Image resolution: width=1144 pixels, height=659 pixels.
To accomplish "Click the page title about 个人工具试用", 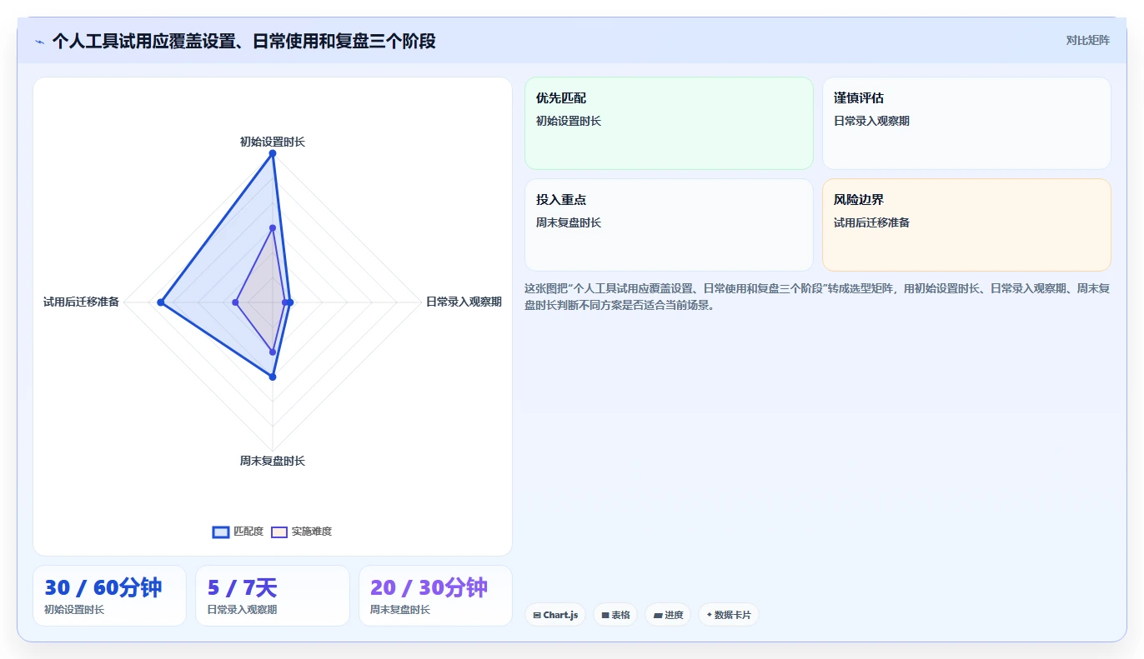I will [x=243, y=41].
